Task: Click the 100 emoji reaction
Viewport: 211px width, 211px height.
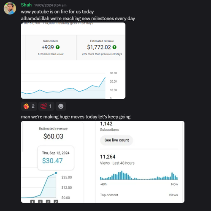Action: (46, 106)
